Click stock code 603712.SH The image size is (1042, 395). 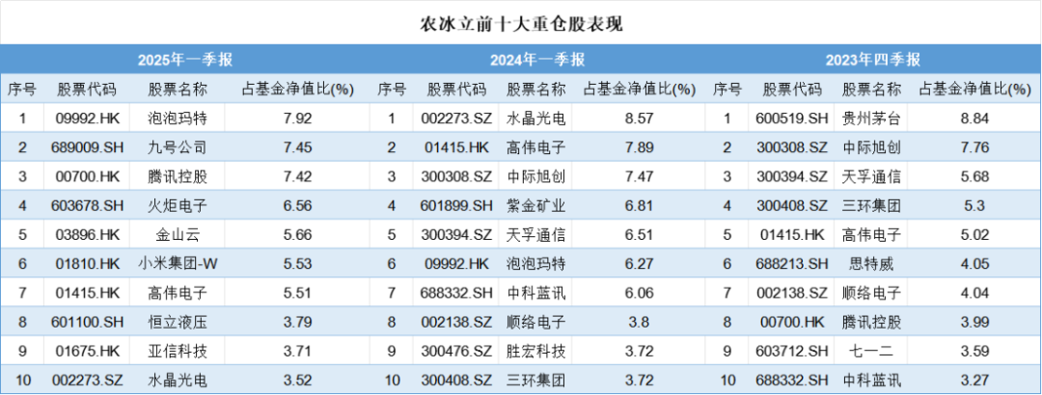(x=791, y=352)
